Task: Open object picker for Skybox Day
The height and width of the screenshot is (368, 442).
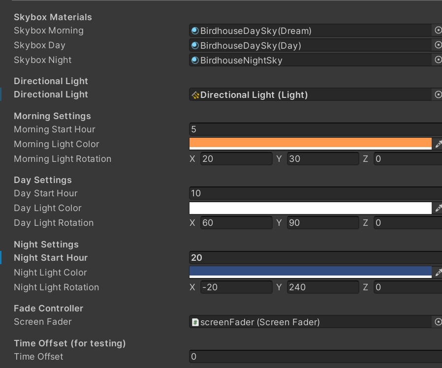Action: 438,45
